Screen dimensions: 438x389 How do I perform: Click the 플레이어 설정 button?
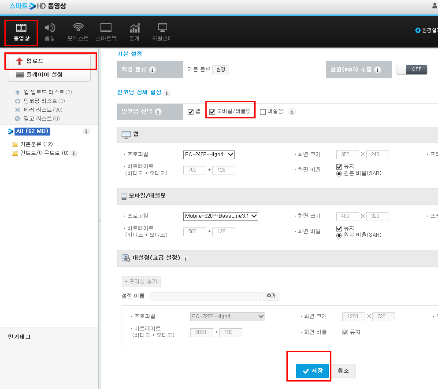click(x=49, y=75)
